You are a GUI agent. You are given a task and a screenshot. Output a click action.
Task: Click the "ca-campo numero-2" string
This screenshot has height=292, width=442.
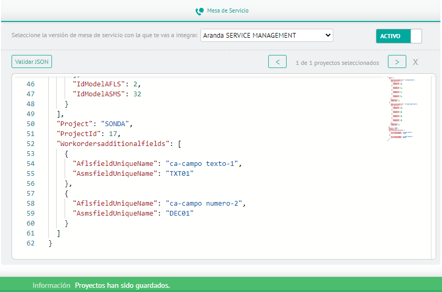(x=205, y=203)
